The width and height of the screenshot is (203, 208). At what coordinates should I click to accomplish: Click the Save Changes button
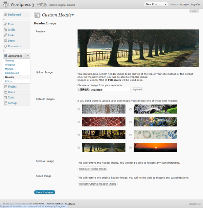(x=45, y=192)
